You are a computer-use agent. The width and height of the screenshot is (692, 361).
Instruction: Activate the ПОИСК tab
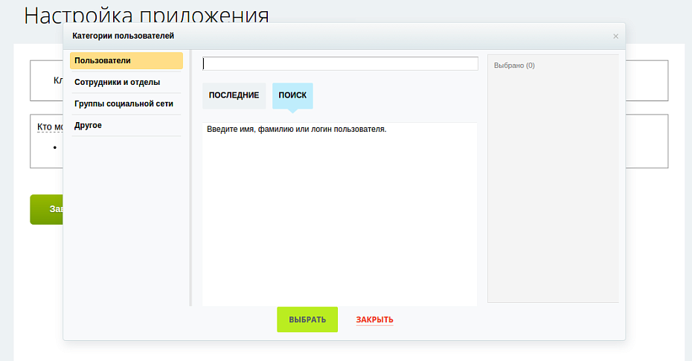click(x=292, y=95)
